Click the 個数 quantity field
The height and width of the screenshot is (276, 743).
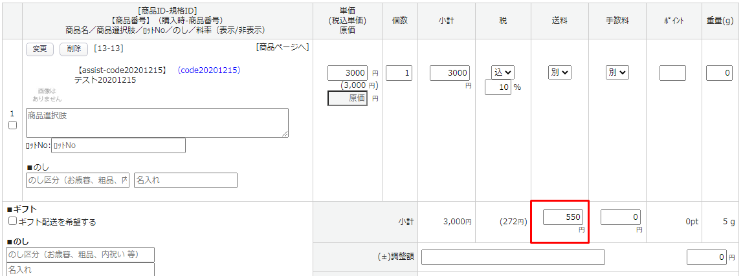(399, 73)
